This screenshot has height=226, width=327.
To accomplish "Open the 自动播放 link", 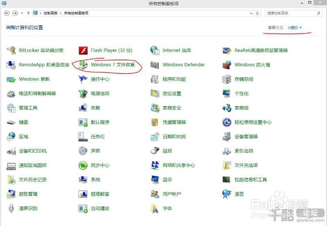I will click(100, 209).
